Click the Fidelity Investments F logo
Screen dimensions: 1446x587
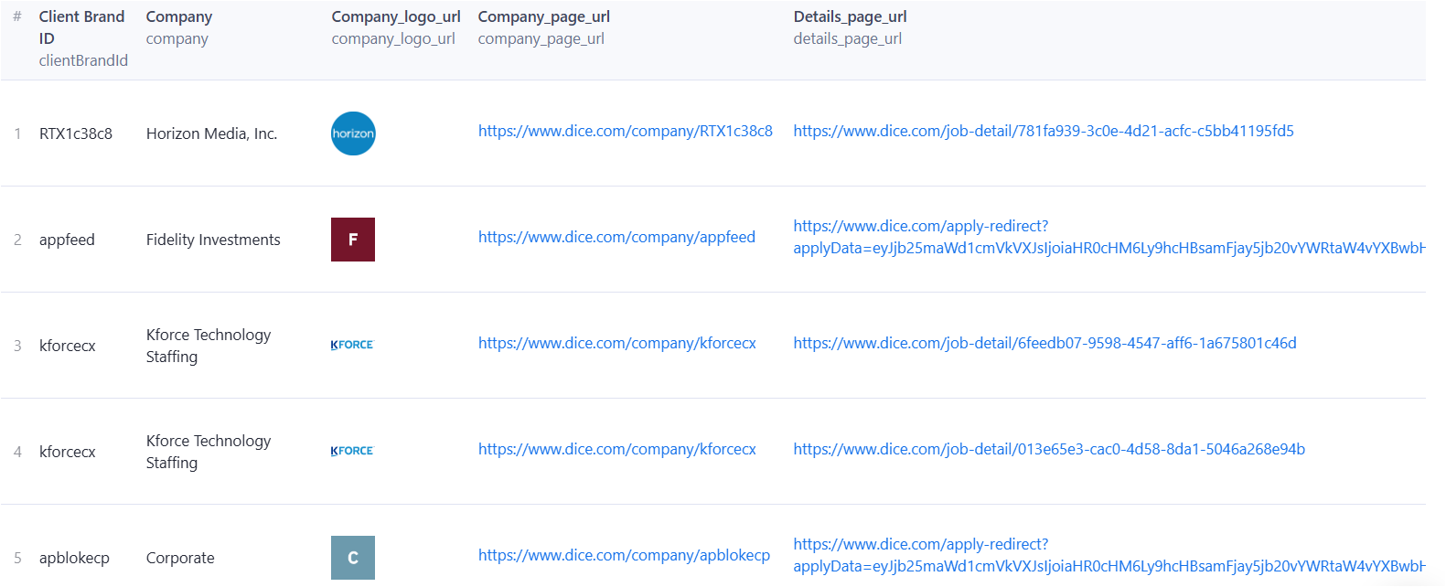pos(353,240)
